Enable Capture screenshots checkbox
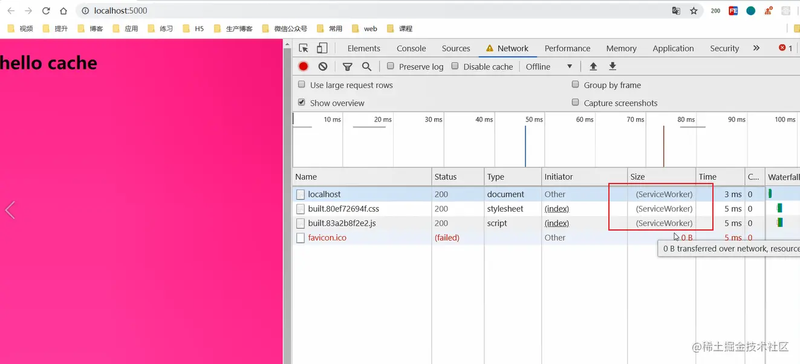Image resolution: width=800 pixels, height=364 pixels. point(576,103)
